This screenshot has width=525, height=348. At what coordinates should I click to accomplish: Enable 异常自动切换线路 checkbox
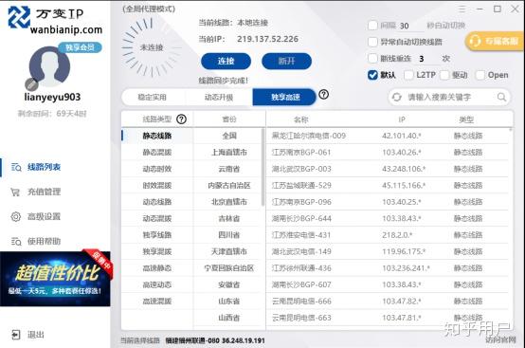pyautogui.click(x=372, y=42)
